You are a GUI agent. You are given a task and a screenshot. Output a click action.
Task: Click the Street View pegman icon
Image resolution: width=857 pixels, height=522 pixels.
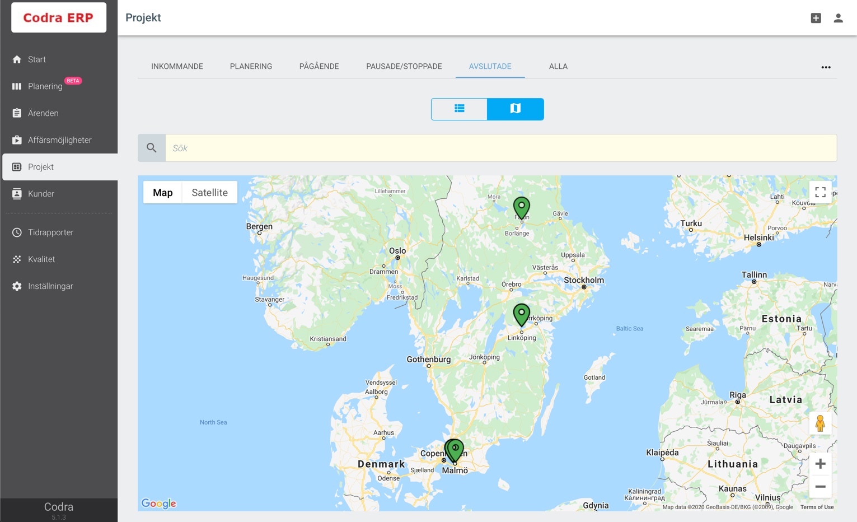click(x=820, y=423)
